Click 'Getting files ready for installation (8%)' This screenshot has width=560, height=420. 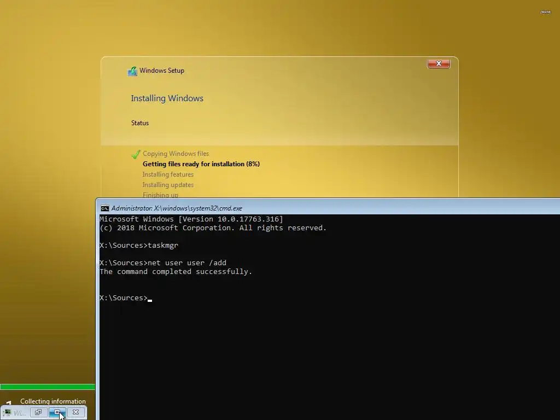point(201,164)
